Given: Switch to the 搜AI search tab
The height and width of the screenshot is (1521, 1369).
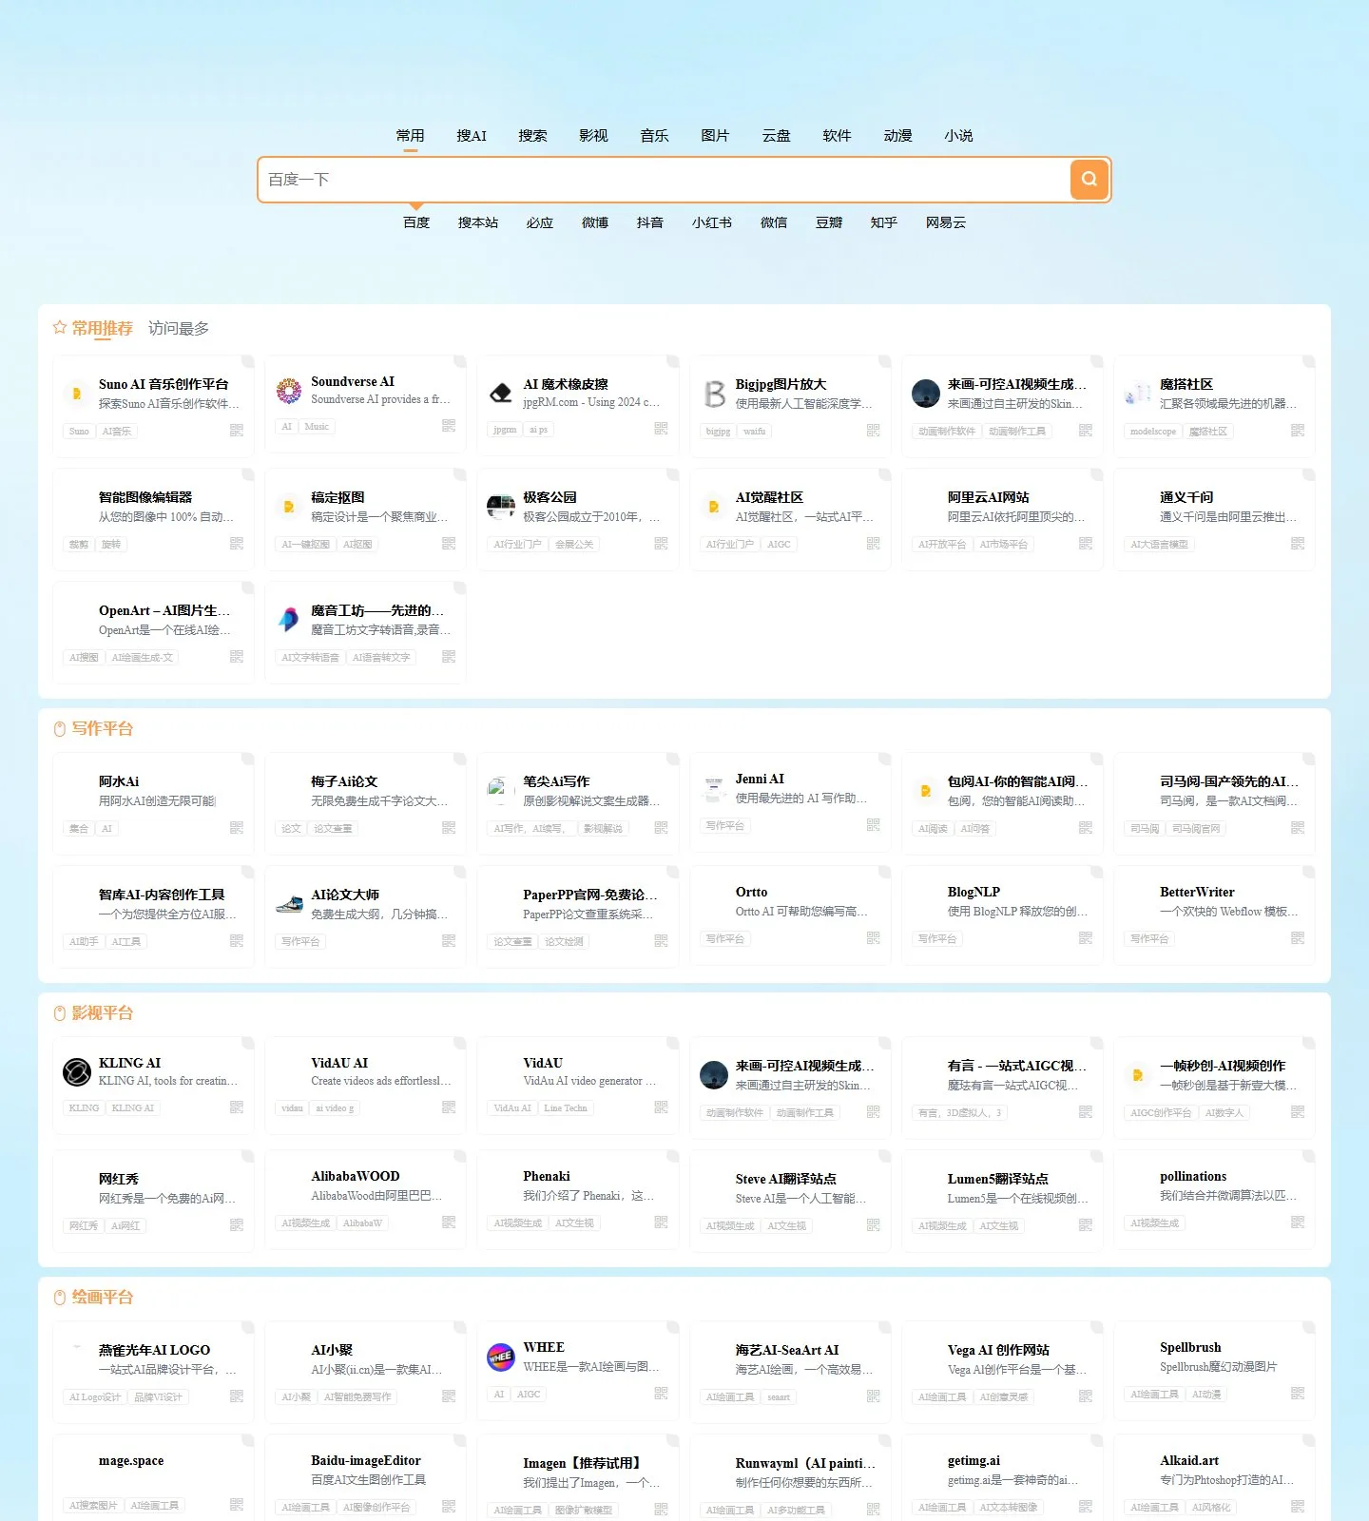Looking at the screenshot, I should pos(472,136).
